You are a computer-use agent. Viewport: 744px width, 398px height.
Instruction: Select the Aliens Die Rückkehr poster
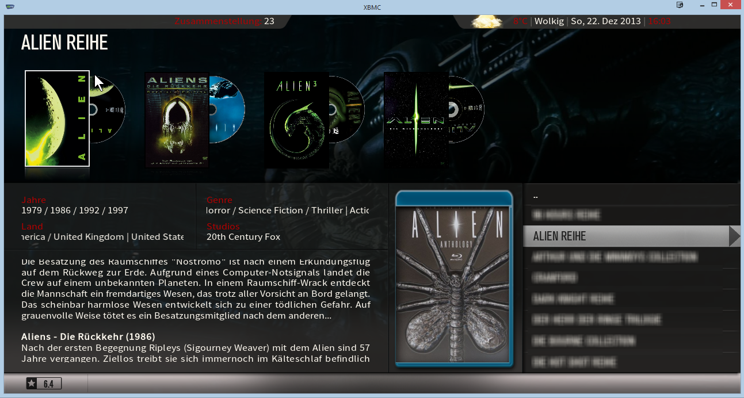[176, 120]
